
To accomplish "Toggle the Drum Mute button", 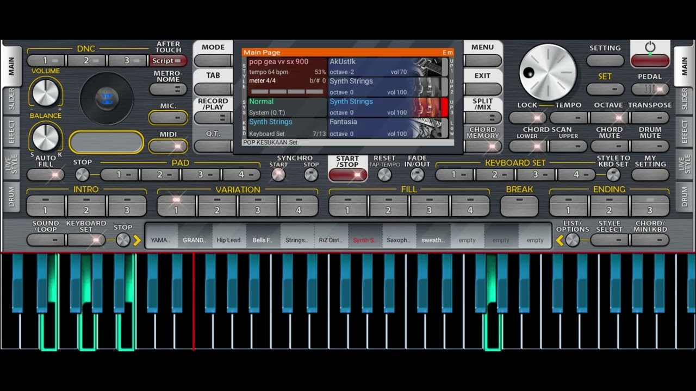I will coord(650,147).
